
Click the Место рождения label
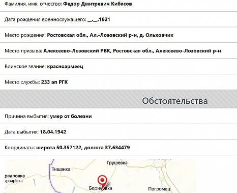25,35
